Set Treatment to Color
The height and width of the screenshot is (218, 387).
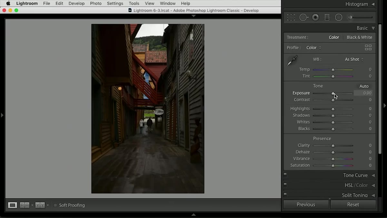(334, 37)
